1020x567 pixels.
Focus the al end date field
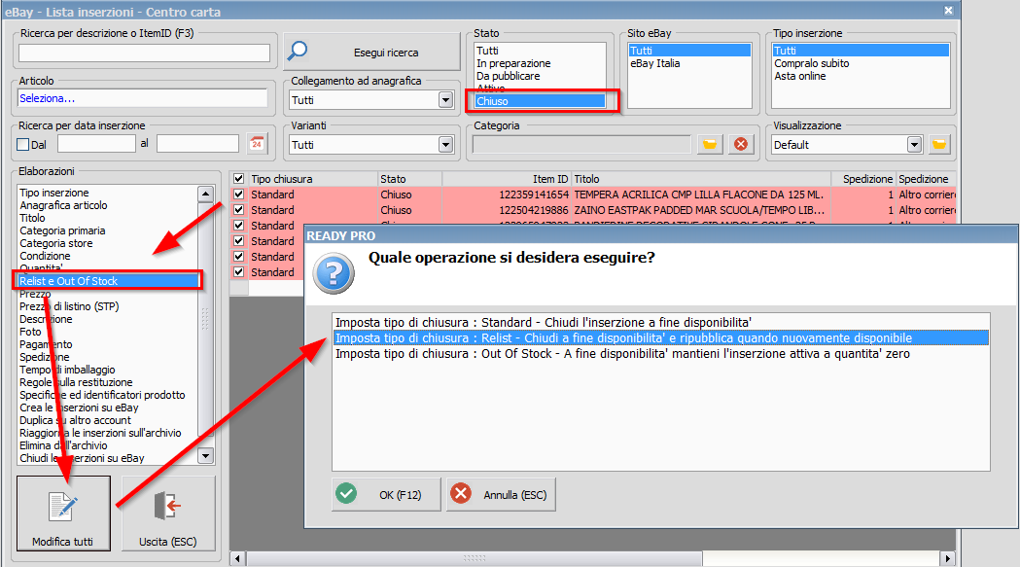(197, 144)
